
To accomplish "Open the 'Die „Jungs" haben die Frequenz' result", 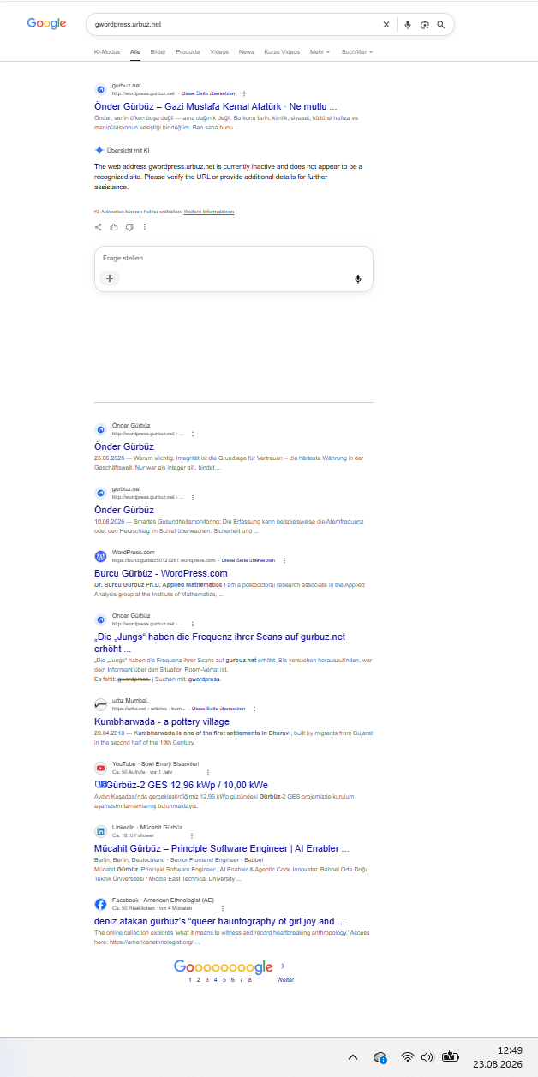I will [x=220, y=643].
